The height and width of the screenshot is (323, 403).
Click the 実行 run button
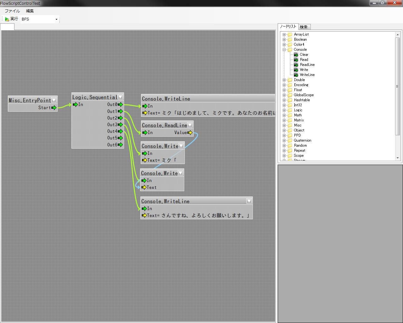click(14, 19)
